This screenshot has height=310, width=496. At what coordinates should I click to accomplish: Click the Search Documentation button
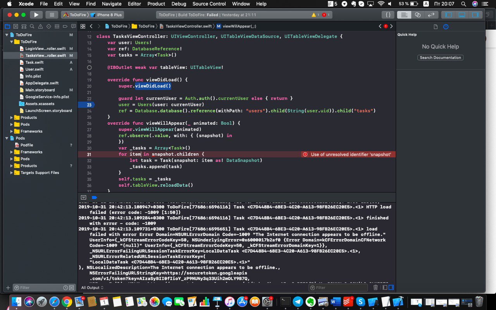(x=440, y=57)
